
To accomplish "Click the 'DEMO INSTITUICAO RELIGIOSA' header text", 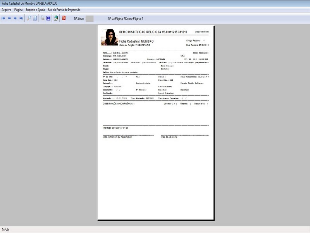I will pyautogui.click(x=153, y=32).
